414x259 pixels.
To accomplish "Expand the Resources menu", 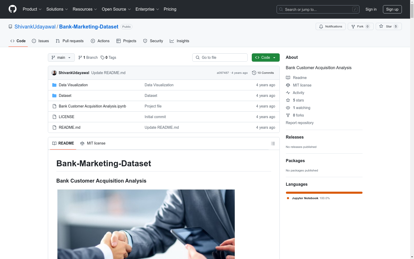I will click(85, 9).
